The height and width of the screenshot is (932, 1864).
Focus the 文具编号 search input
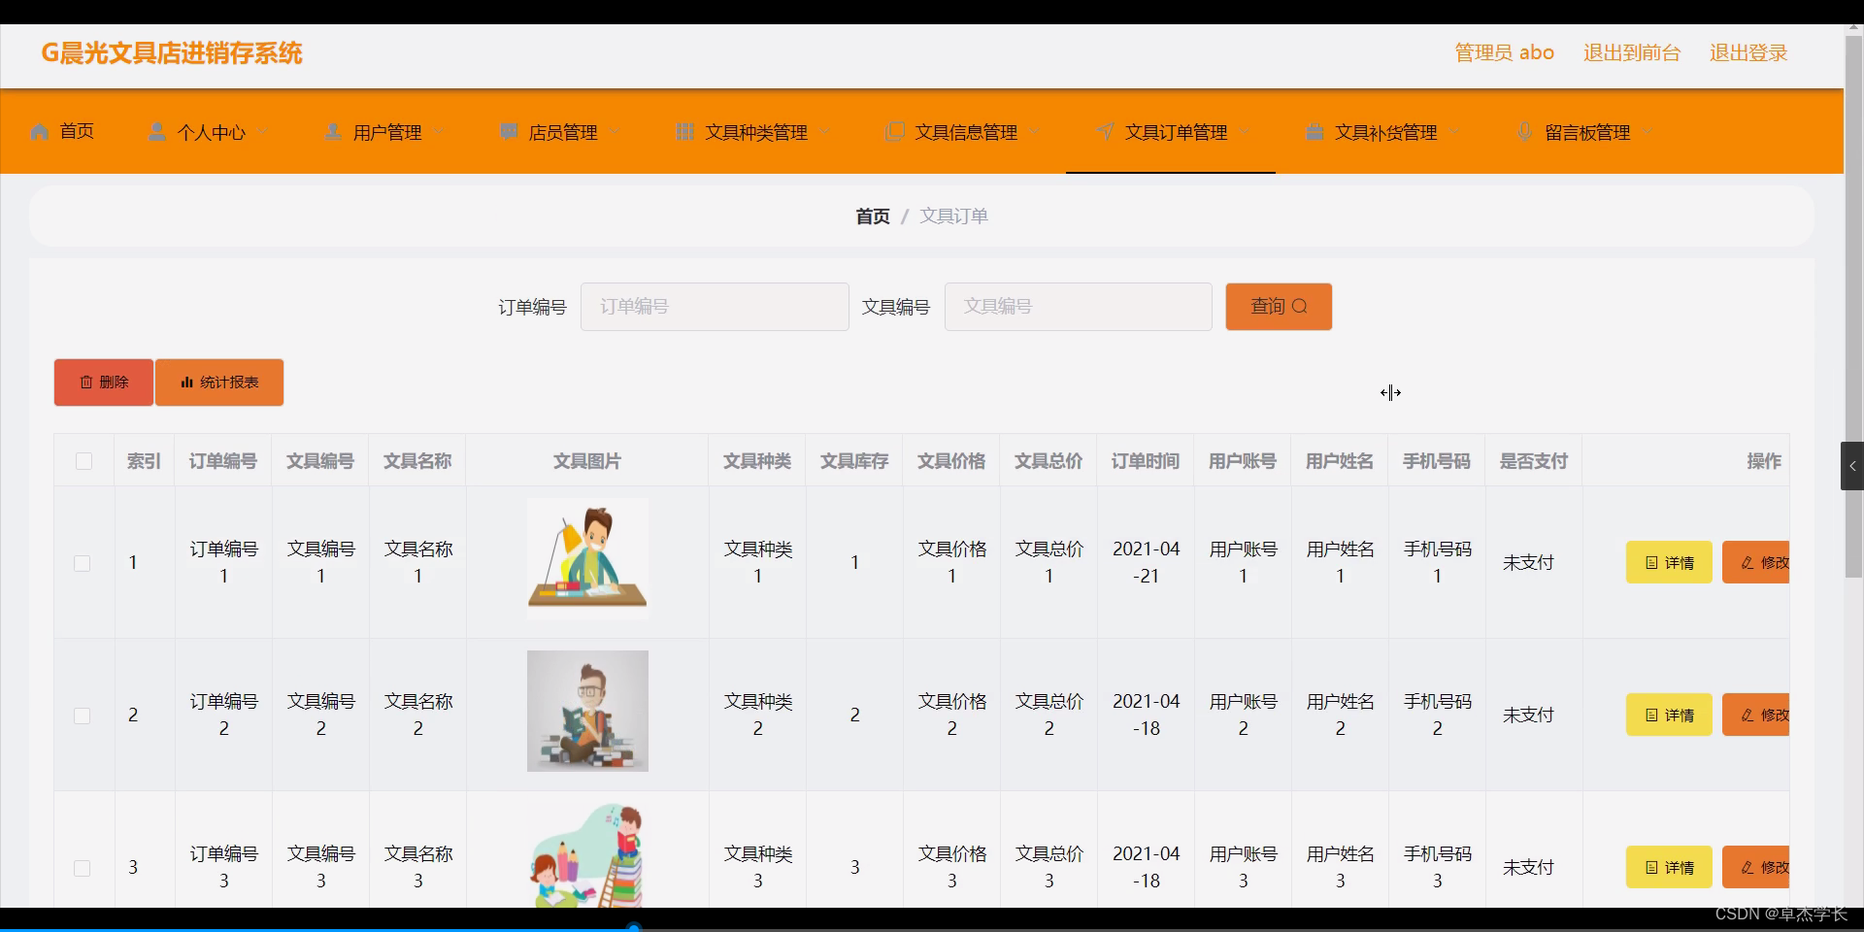click(x=1079, y=307)
